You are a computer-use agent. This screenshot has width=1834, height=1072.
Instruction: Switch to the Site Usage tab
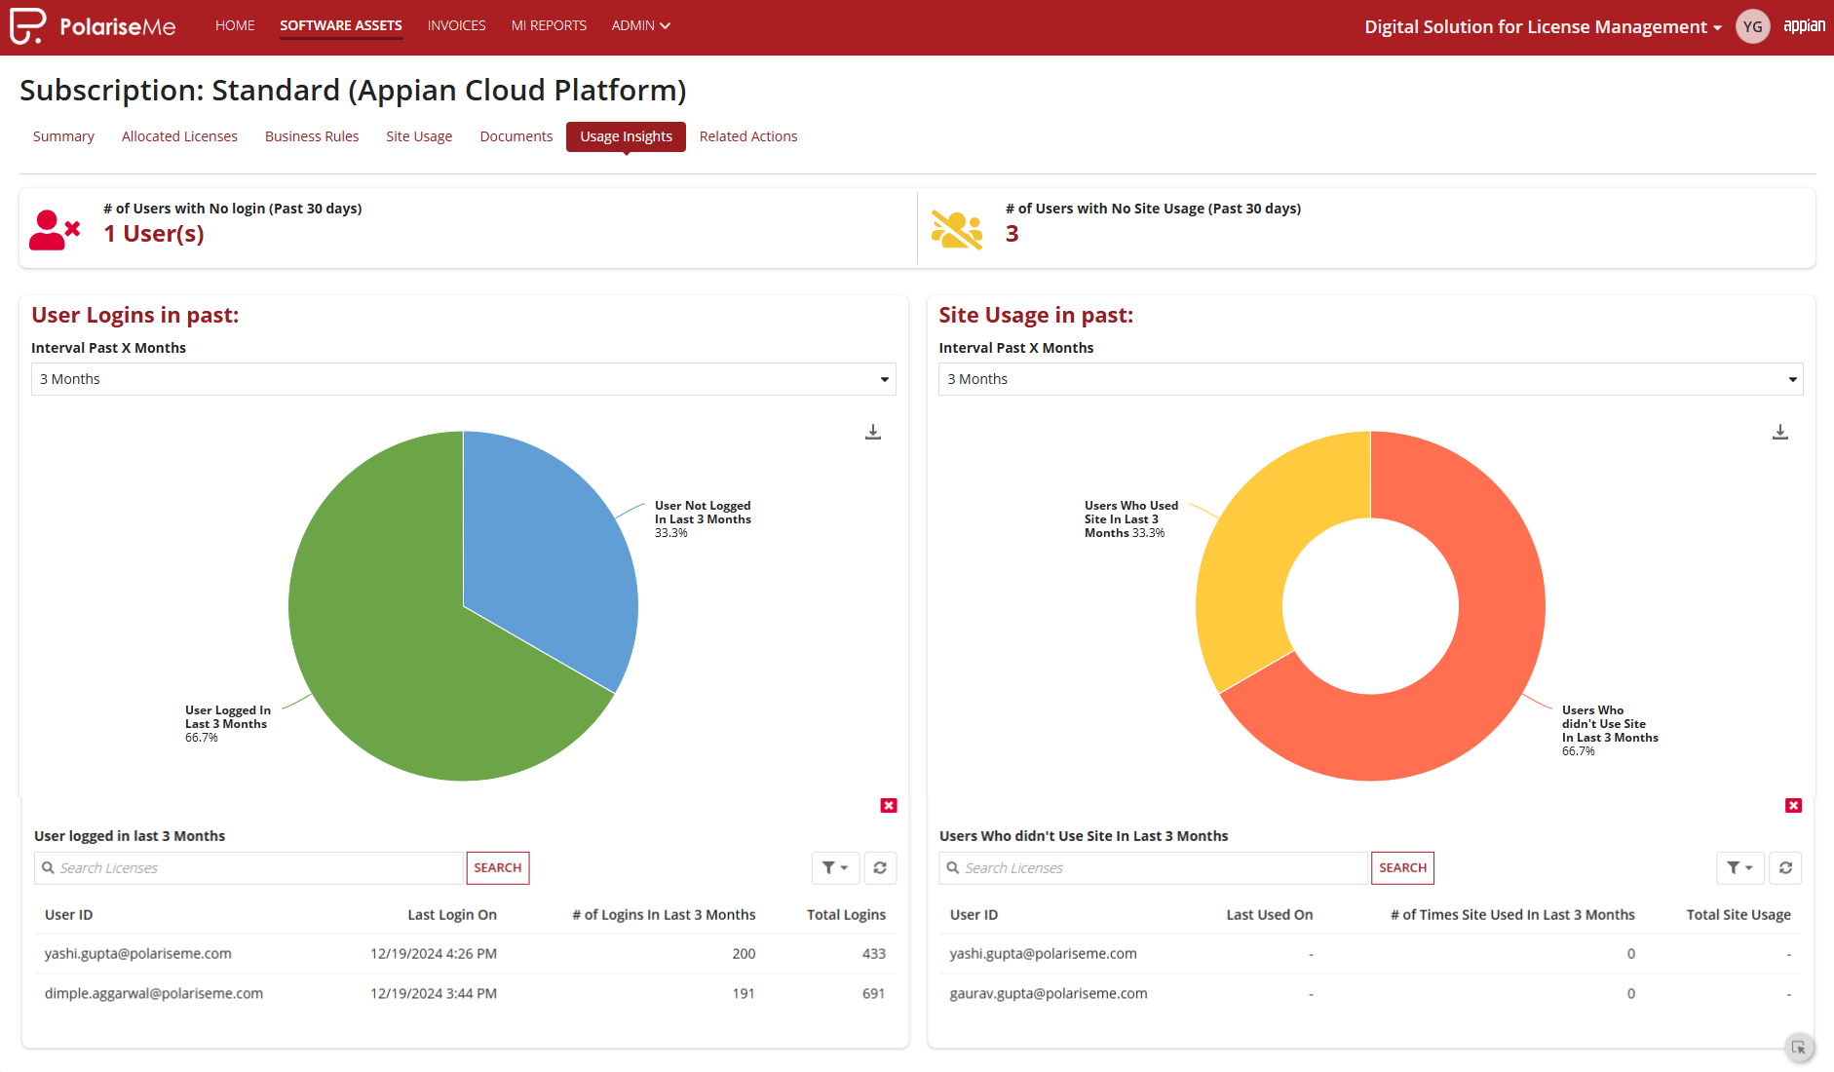[419, 136]
